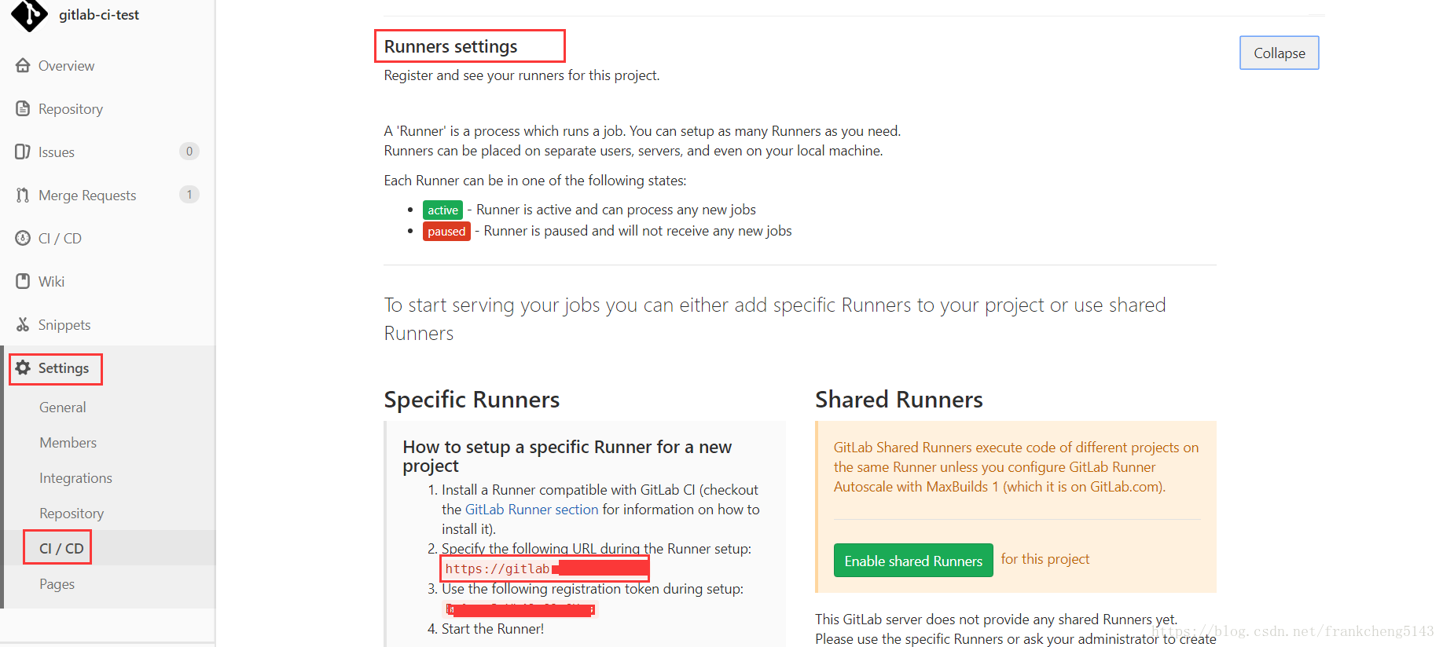Click the Issues count badge 0
The image size is (1443, 647).
tap(189, 152)
